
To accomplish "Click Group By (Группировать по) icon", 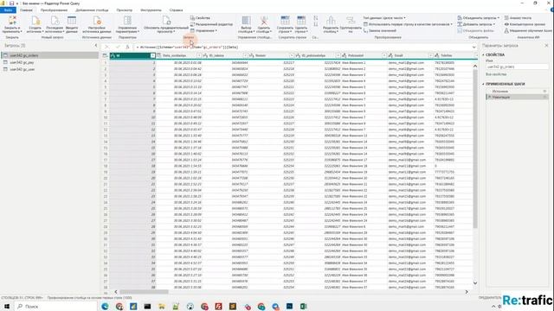I will [x=351, y=20].
